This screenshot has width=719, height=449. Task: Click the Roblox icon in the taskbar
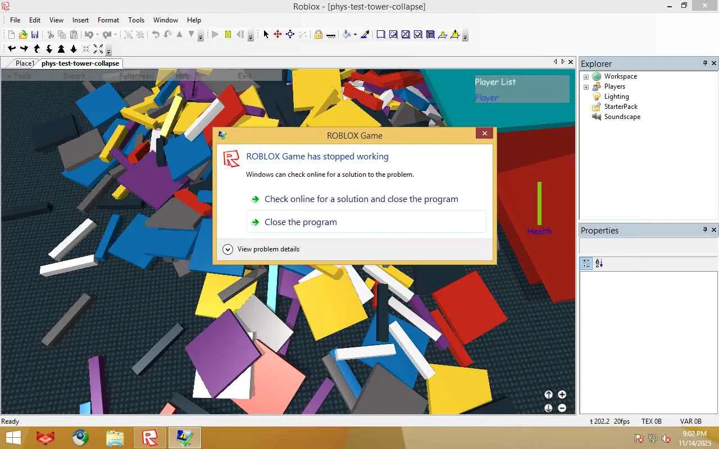click(150, 438)
